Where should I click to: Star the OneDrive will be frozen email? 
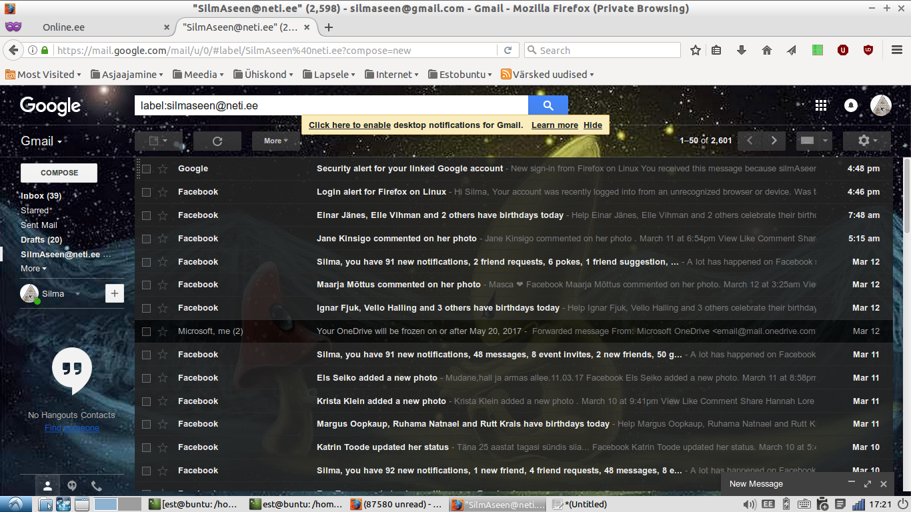[x=163, y=331]
